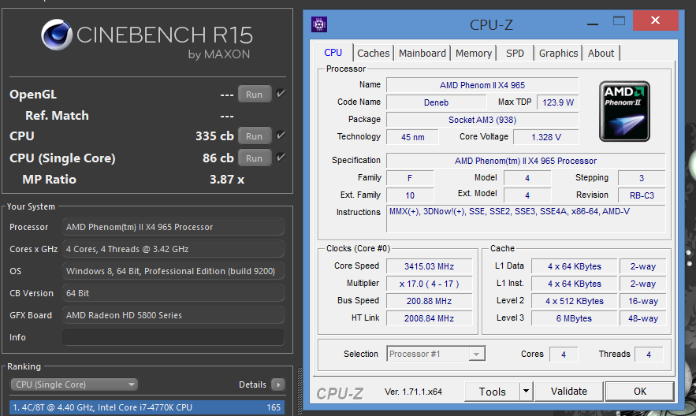Screen dimensions: 696x416
Task: Run the CPU (Single Core) benchmark
Action: (x=255, y=158)
